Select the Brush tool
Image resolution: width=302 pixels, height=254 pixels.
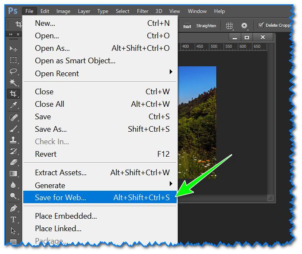point(13,128)
